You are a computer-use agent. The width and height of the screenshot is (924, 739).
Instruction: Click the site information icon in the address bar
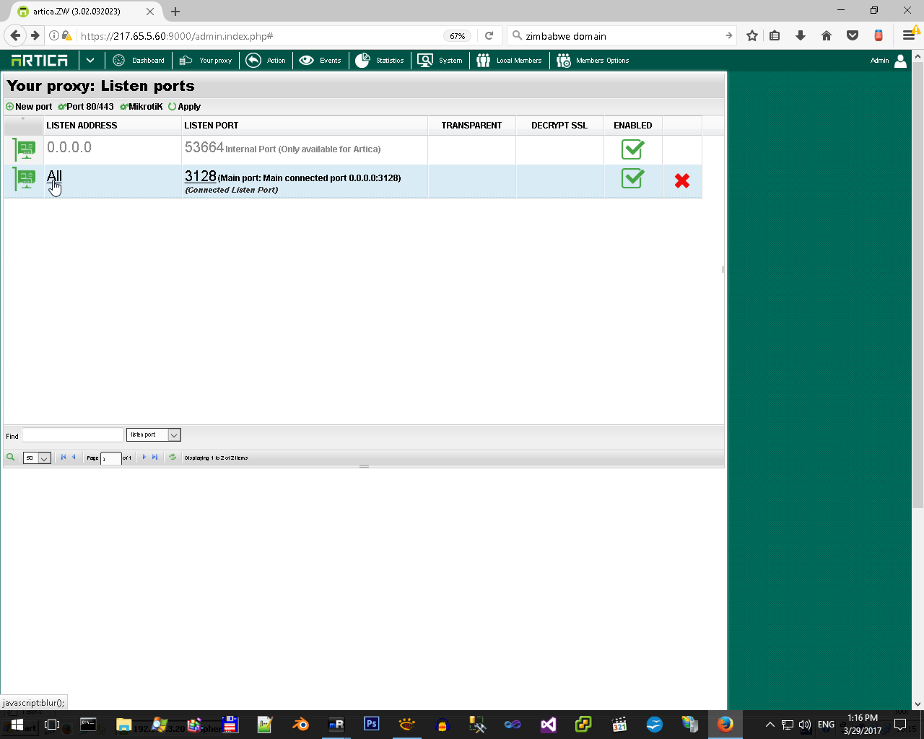pyautogui.click(x=54, y=35)
